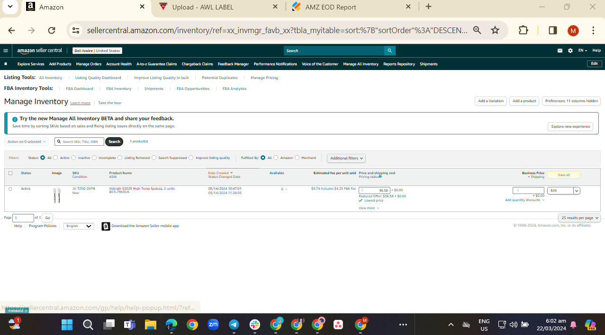Click the search magnifier button in header
Screen dimensions: 605x335
coord(389,51)
